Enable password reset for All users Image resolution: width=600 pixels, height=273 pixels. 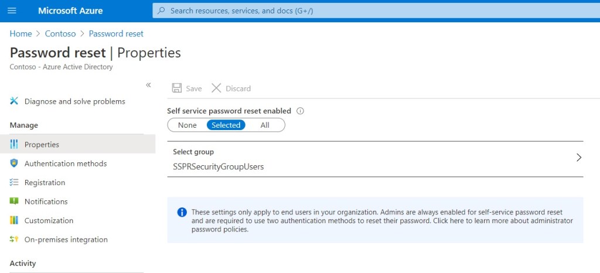tap(265, 125)
